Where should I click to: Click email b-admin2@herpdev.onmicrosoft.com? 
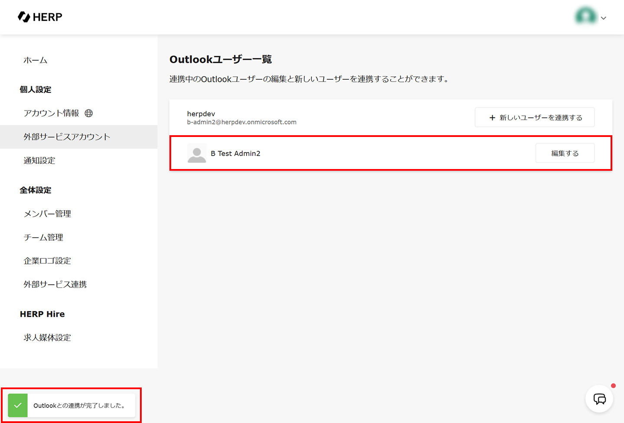coord(242,122)
